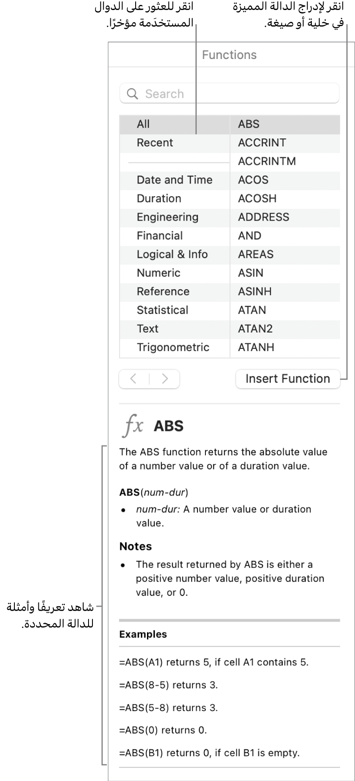Image resolution: width=355 pixels, height=781 pixels.
Task: Choose the AREAS function
Action: click(x=256, y=254)
